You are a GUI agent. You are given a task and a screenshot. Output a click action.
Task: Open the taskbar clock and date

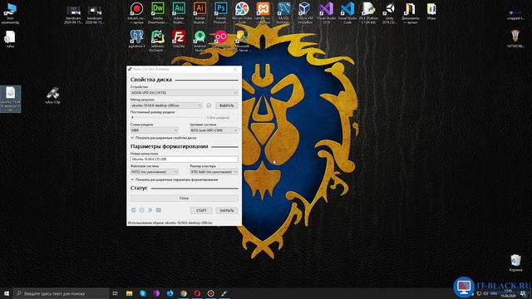tap(508, 293)
